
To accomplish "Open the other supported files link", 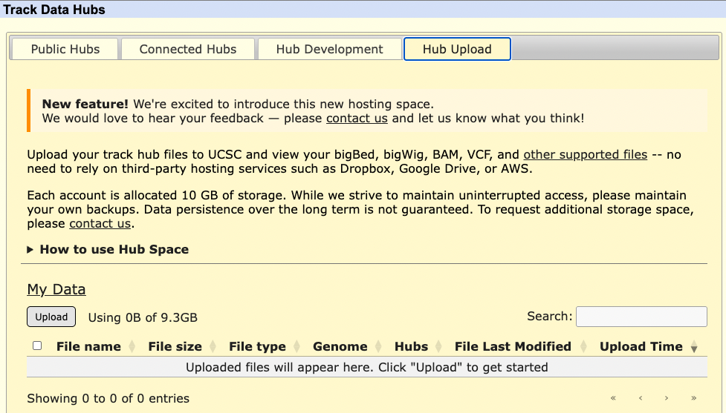I will click(585, 155).
